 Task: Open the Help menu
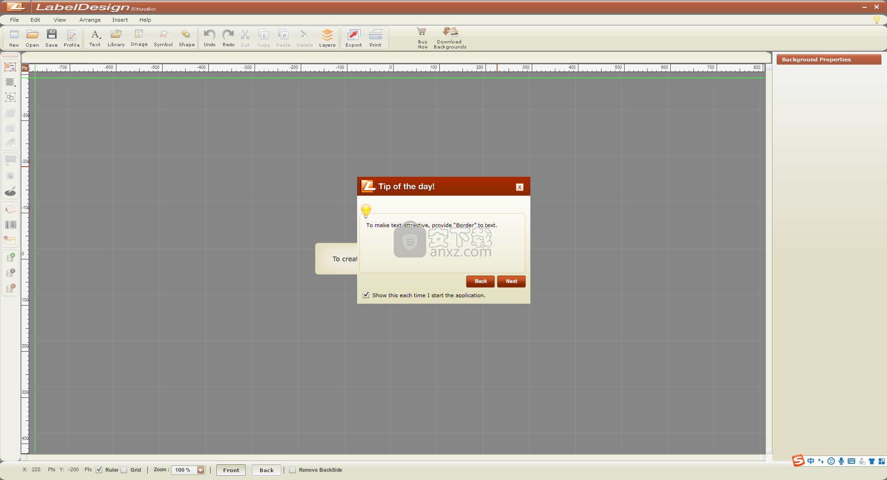click(145, 20)
